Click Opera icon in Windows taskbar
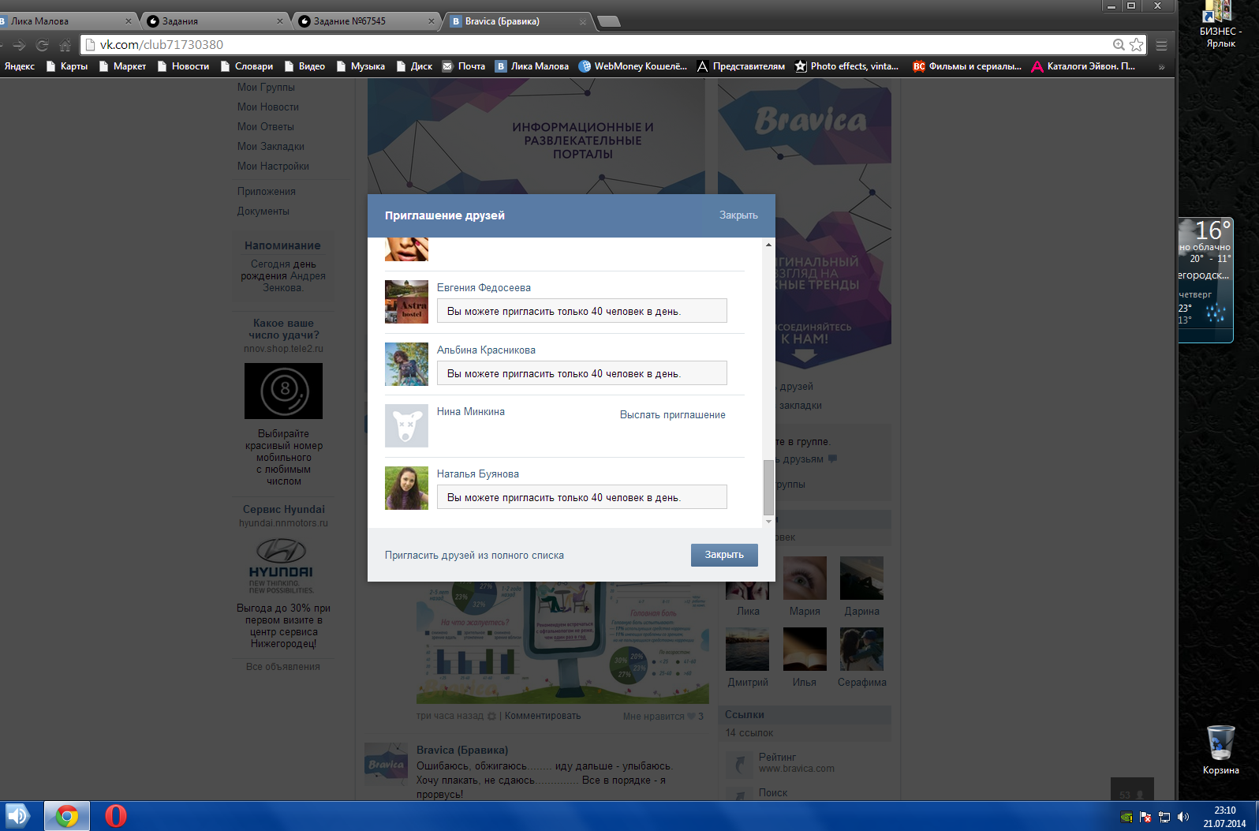The height and width of the screenshot is (831, 1259). 115,816
